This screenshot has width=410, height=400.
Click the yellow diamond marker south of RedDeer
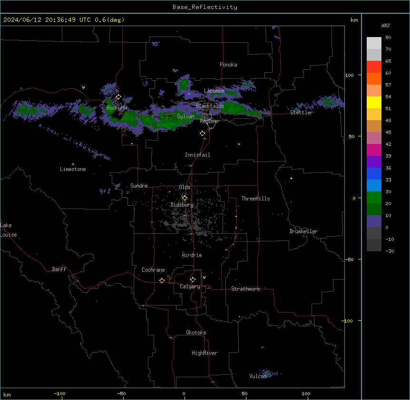click(x=203, y=133)
